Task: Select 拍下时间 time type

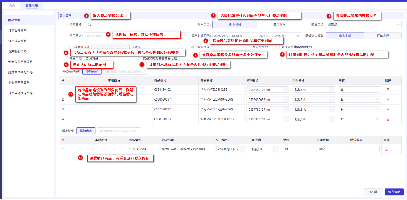Action: 235,24
